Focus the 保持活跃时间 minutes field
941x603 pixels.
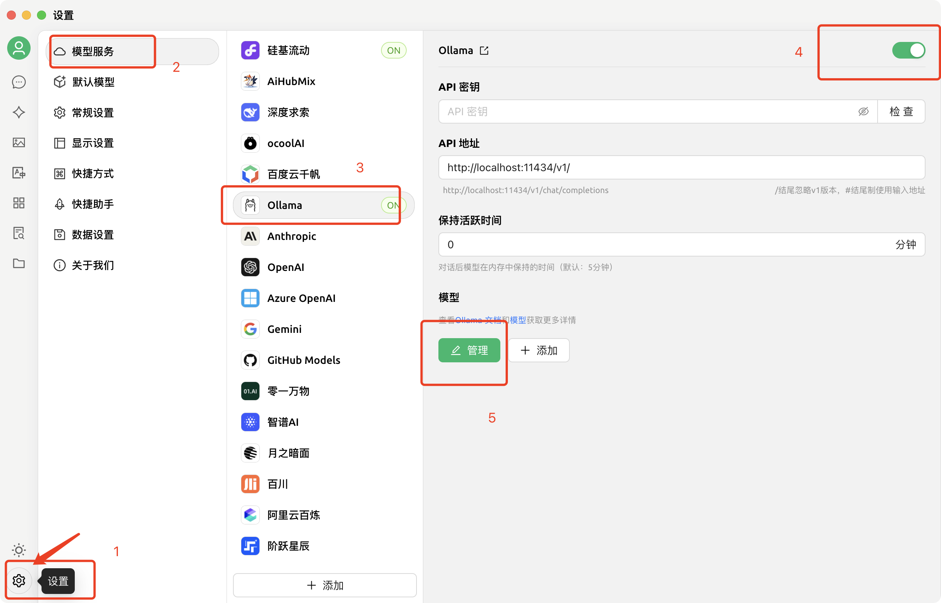click(x=682, y=244)
